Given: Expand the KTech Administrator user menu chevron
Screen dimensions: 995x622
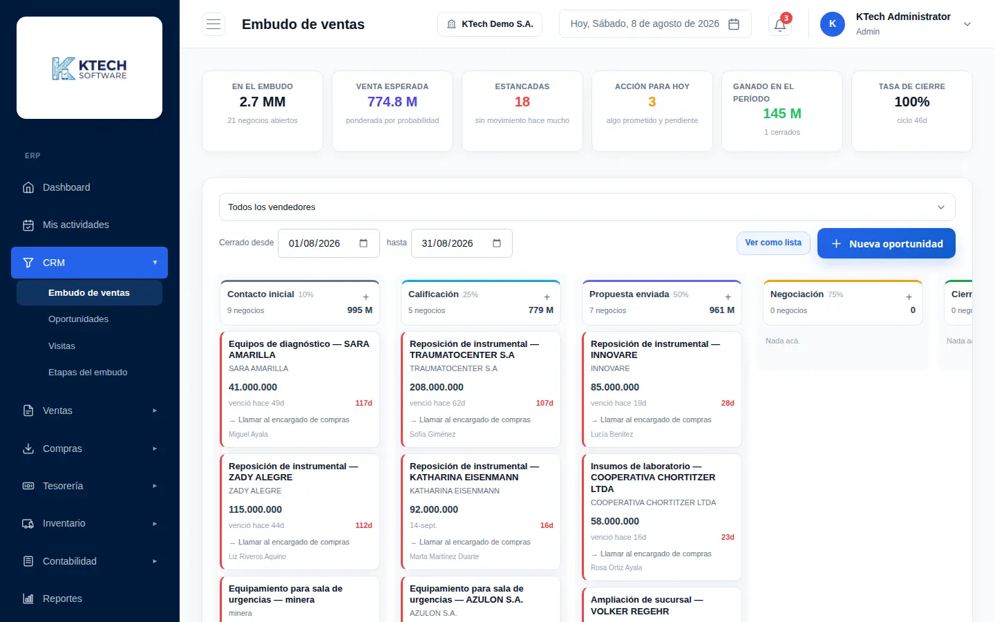Looking at the screenshot, I should click(x=967, y=24).
